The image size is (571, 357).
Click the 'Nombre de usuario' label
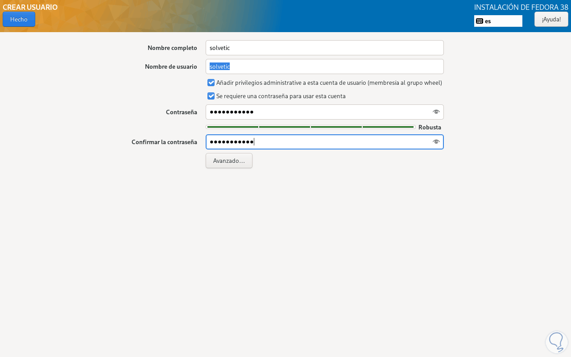[x=171, y=66]
